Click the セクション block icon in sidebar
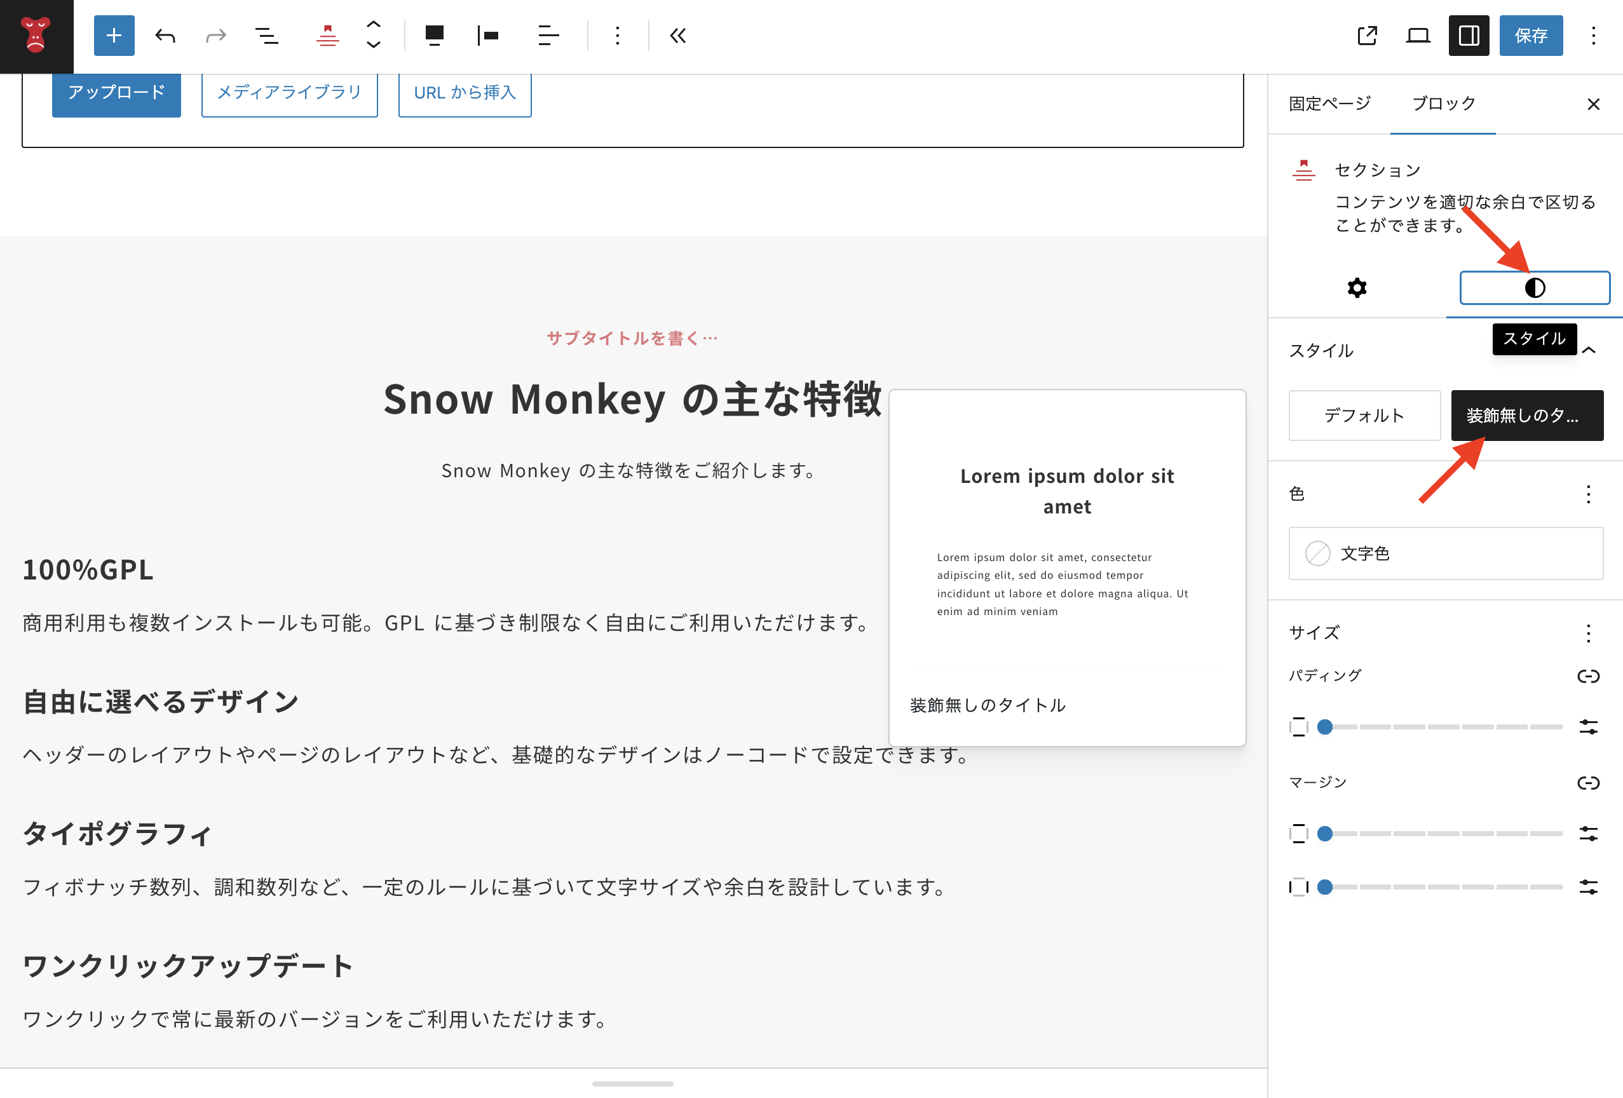 (x=1303, y=170)
